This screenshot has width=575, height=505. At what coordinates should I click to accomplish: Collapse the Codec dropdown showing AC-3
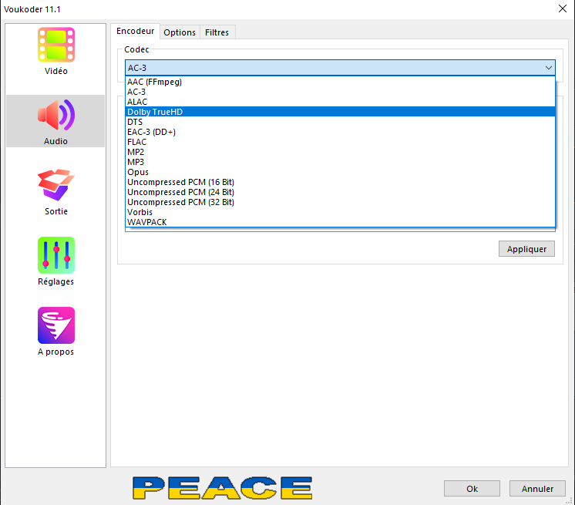tap(340, 68)
